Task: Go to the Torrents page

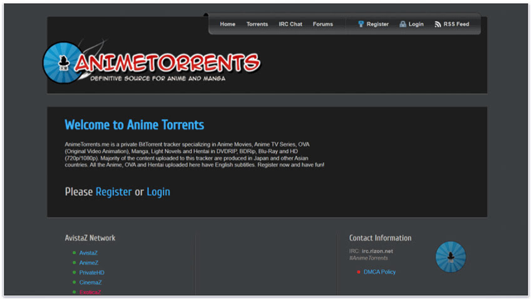Action: (x=257, y=24)
